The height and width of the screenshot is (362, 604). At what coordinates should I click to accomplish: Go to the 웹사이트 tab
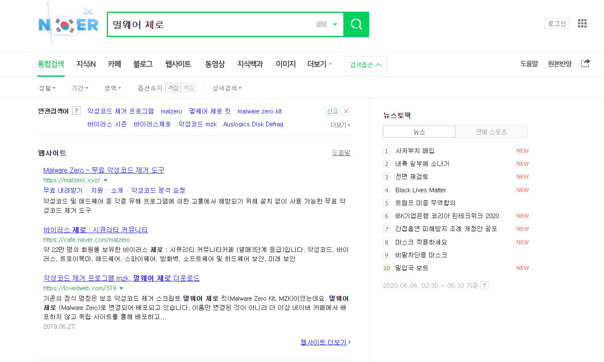pos(178,64)
